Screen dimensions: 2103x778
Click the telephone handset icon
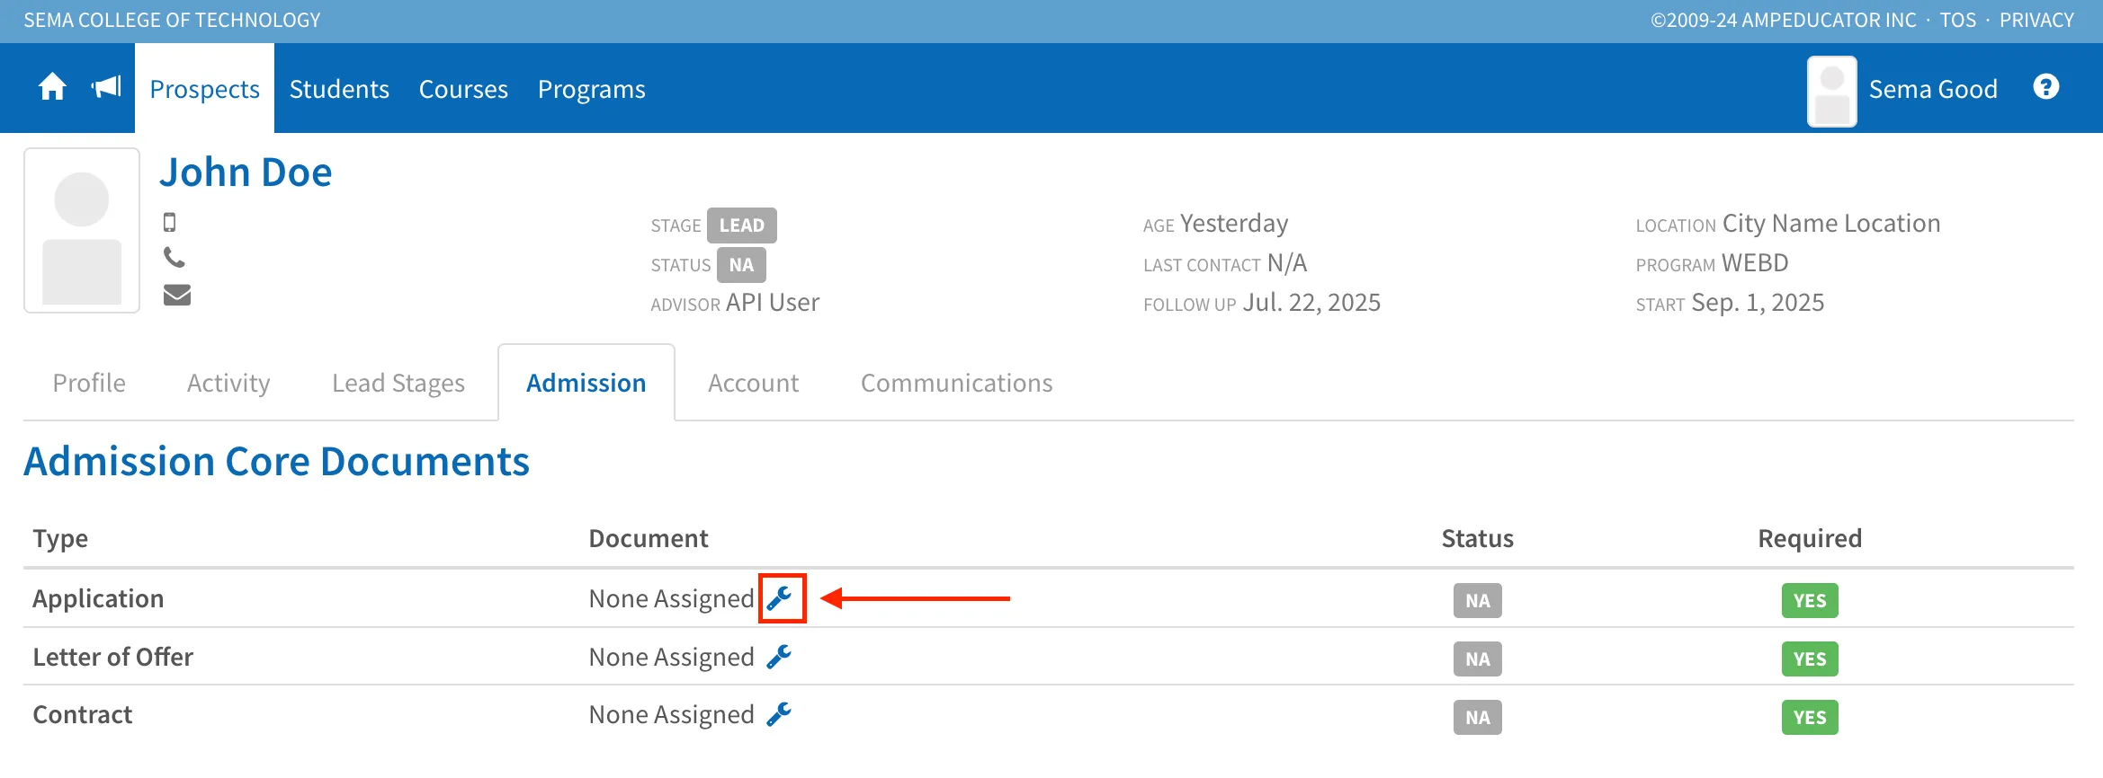(175, 258)
